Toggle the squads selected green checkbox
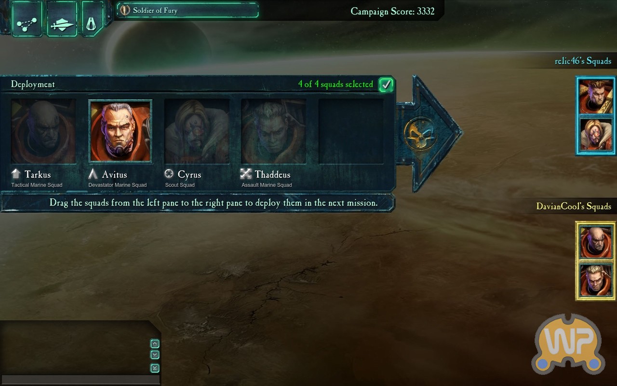 (x=386, y=84)
